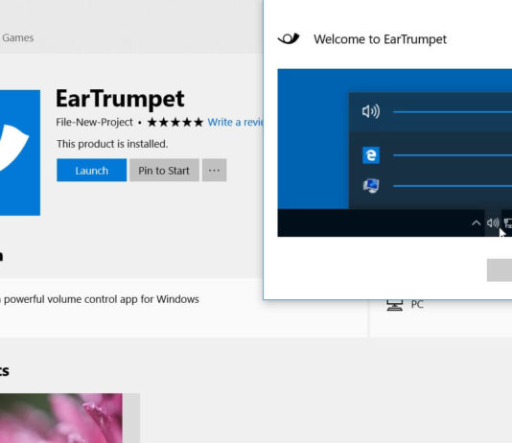Pin EarTrumpet to Start
Viewport: 512px width, 443px height.
pyautogui.click(x=164, y=170)
